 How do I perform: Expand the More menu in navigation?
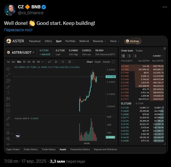pos(115,41)
